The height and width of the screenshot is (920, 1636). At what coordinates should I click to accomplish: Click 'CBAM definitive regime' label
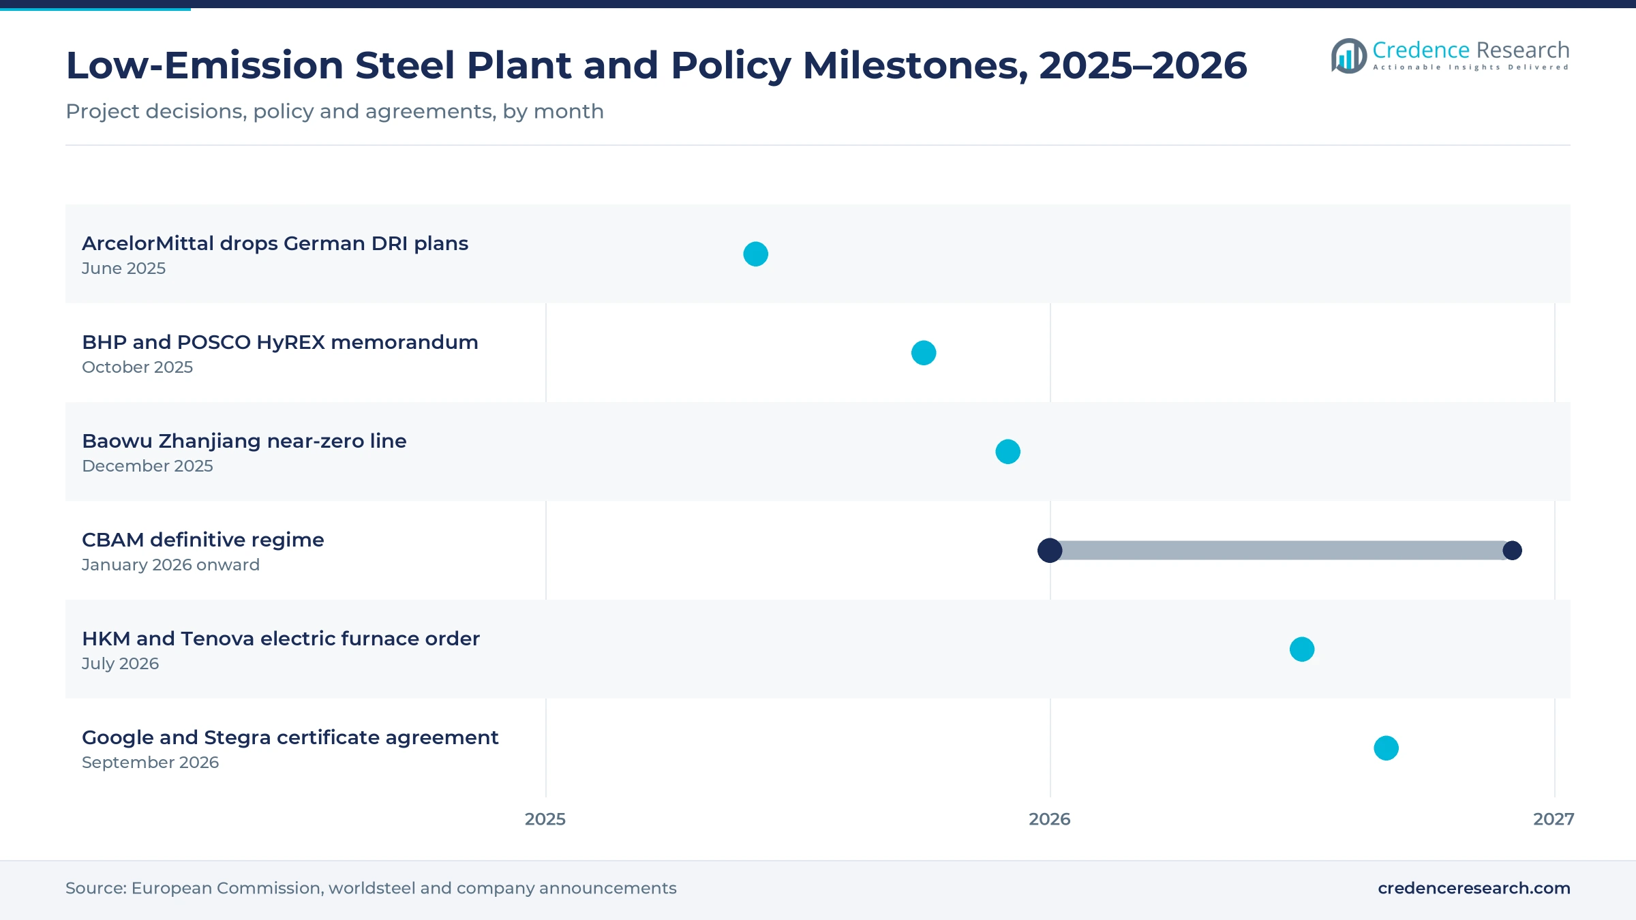coord(203,540)
